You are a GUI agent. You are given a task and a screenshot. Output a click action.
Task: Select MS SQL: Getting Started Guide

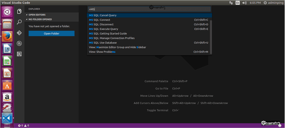click(149, 33)
